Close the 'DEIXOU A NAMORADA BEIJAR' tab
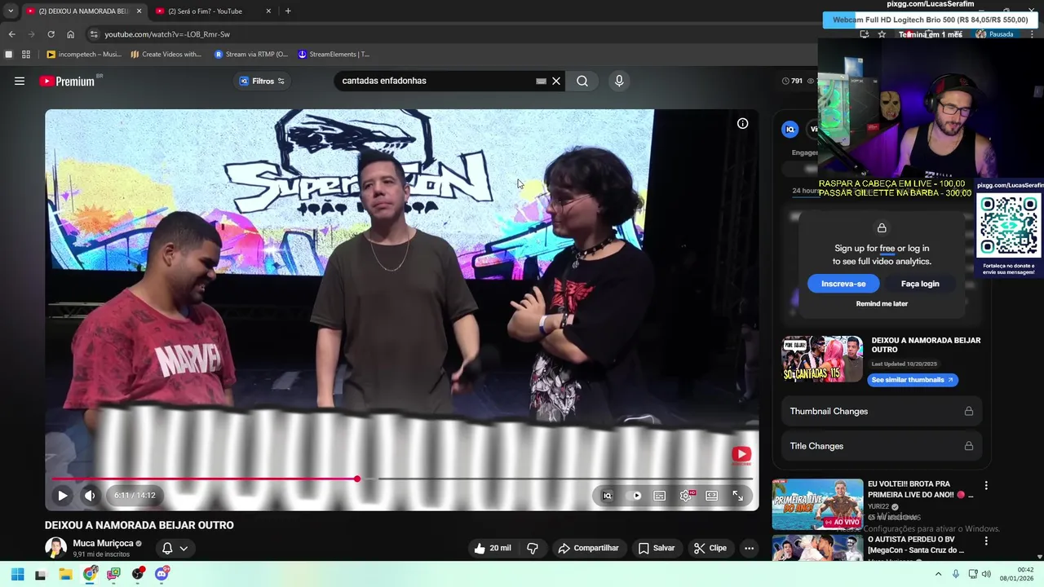Viewport: 1044px width, 587px height. [x=139, y=11]
